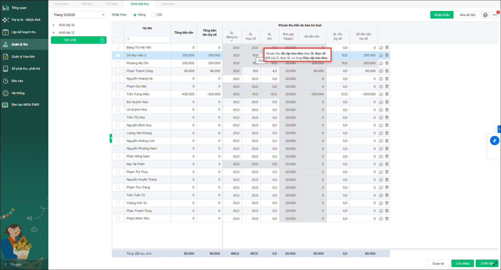This screenshot has width=501, height=270.
Task: Click the printer icon in the toolbar
Action: pos(485,15)
